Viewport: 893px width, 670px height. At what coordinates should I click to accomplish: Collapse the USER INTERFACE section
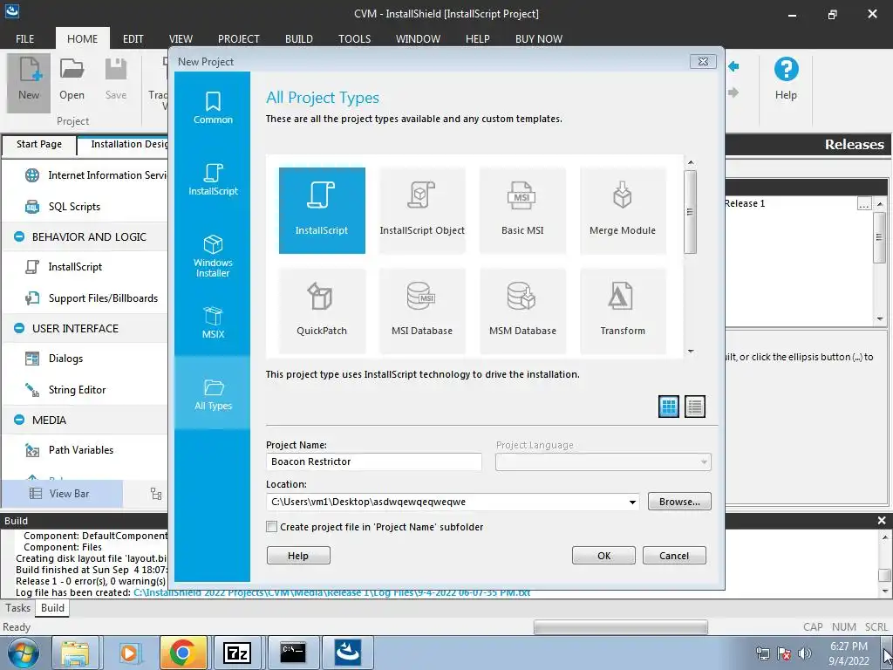[19, 328]
